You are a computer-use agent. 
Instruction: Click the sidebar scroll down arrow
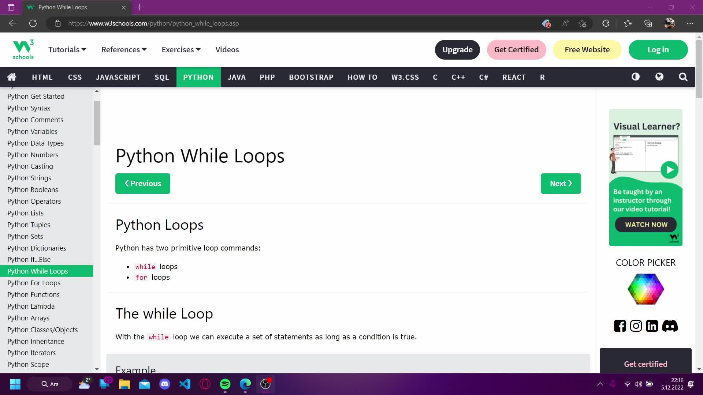[97, 369]
